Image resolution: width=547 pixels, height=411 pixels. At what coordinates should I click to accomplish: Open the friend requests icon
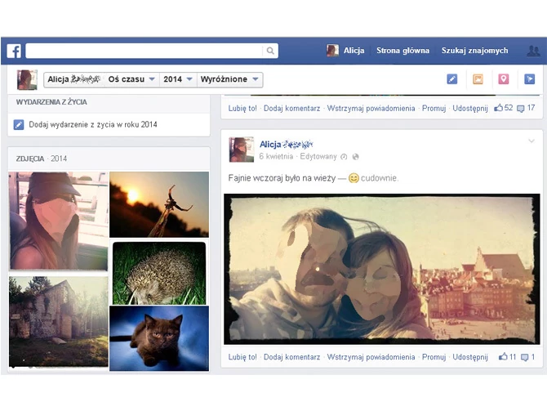point(533,51)
